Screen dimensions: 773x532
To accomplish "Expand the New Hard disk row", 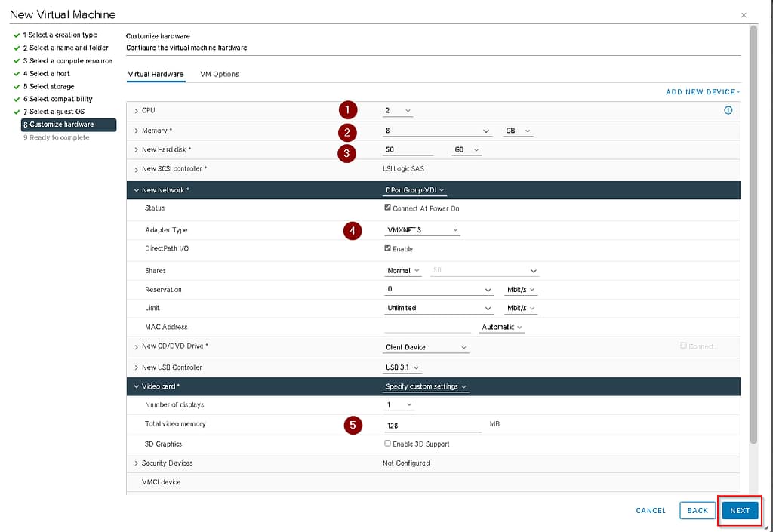I will pyautogui.click(x=136, y=150).
